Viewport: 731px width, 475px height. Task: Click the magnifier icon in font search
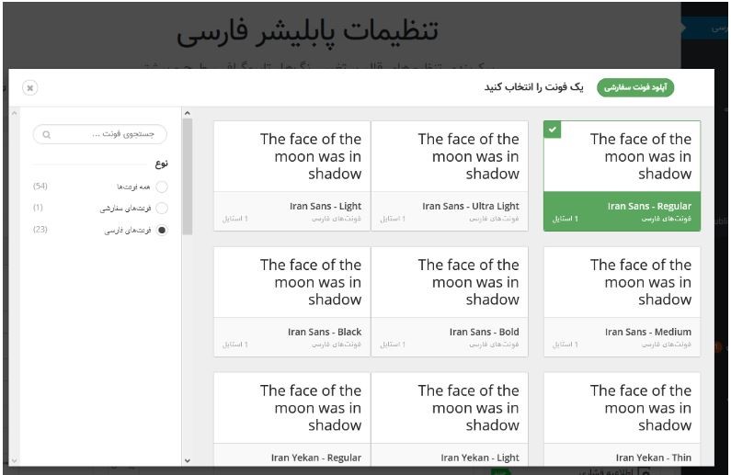(x=46, y=134)
